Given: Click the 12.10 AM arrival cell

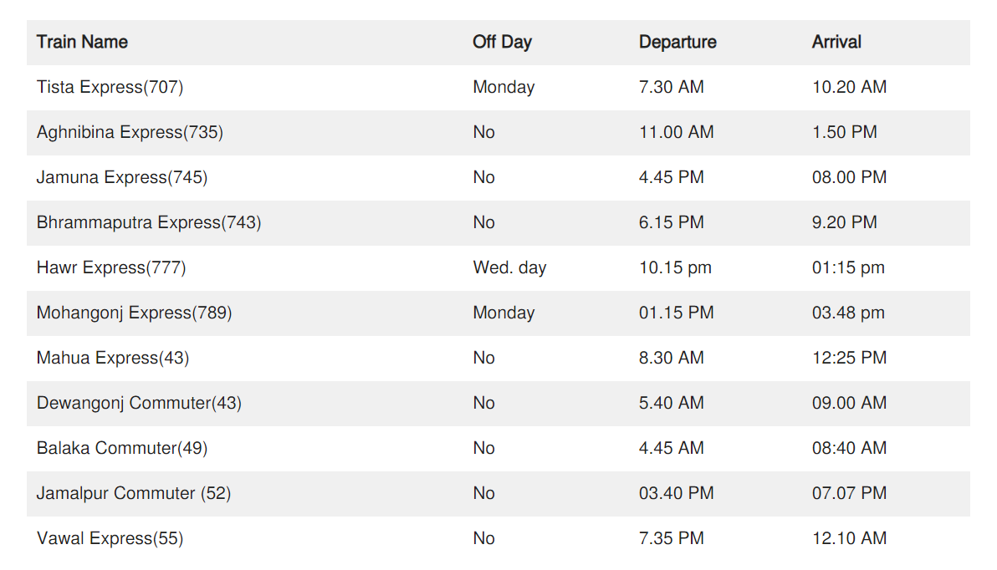Looking at the screenshot, I should (x=849, y=538).
